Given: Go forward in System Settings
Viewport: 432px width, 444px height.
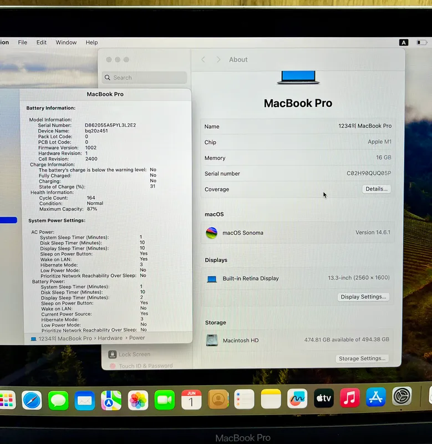Looking at the screenshot, I should 218,59.
